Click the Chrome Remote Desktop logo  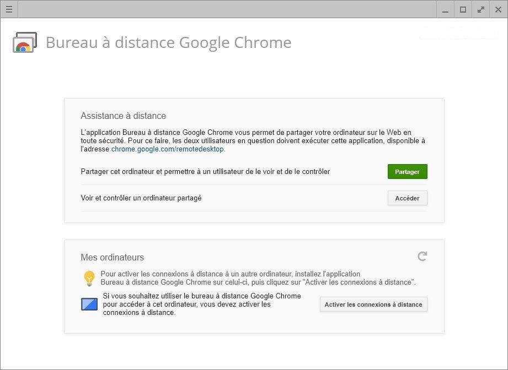pyautogui.click(x=25, y=42)
